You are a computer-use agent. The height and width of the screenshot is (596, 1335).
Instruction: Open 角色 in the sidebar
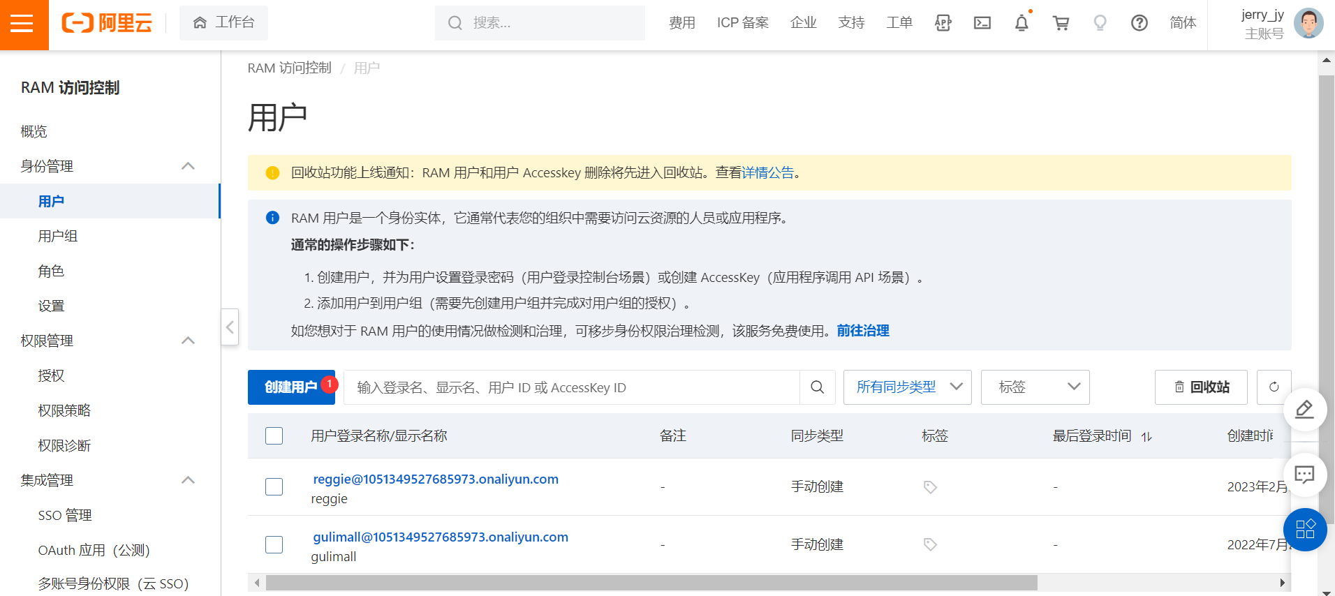(x=51, y=271)
